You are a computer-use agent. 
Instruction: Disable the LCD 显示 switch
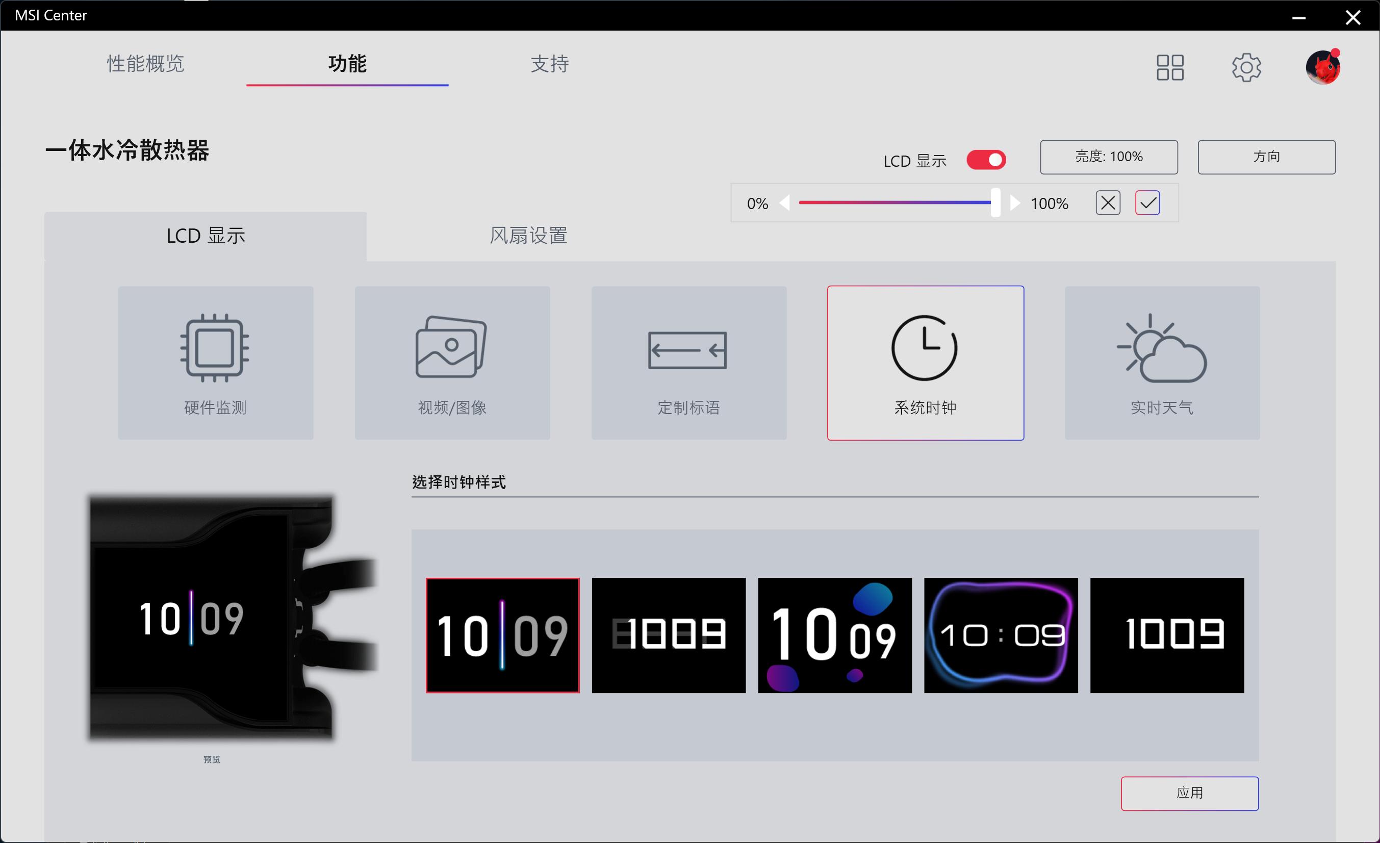pyautogui.click(x=986, y=160)
